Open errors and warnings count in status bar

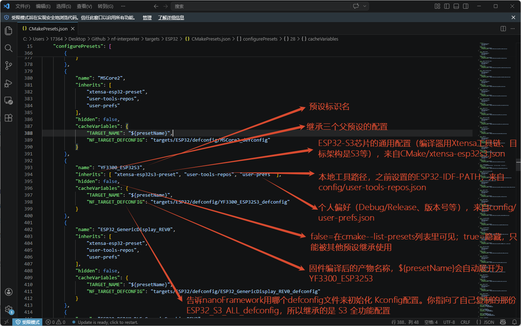click(56, 322)
